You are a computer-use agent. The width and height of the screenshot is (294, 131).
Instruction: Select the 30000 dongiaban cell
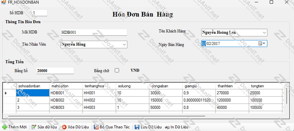(x=166, y=93)
